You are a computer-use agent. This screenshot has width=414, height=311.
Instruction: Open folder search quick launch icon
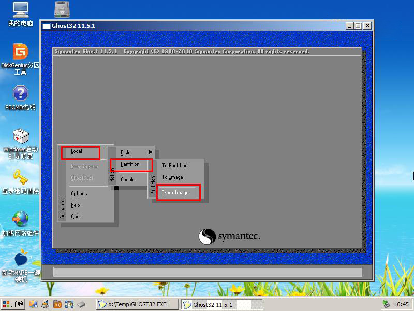coord(57,304)
